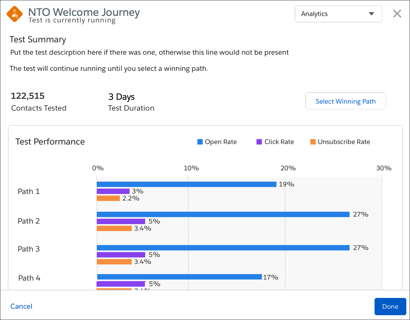Screen dimensions: 410x320
Task: Click the Done button
Action: [x=390, y=306]
